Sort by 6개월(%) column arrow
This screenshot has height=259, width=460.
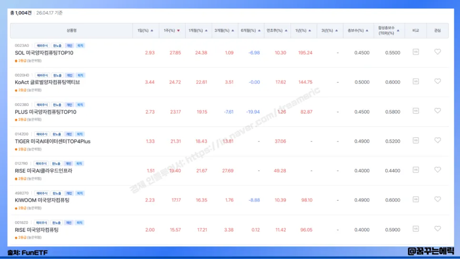(259, 30)
